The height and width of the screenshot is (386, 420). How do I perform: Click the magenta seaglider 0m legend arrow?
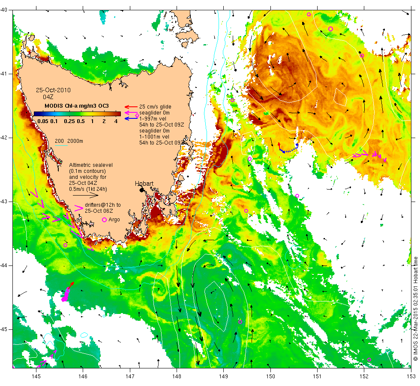click(x=131, y=113)
